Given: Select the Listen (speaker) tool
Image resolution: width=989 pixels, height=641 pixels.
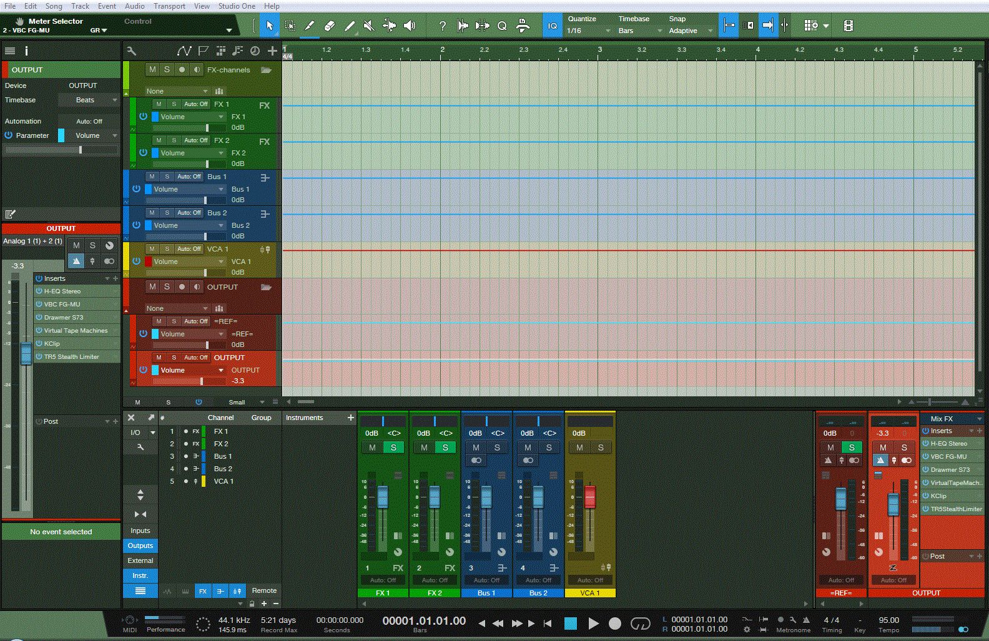Looking at the screenshot, I should pos(409,26).
